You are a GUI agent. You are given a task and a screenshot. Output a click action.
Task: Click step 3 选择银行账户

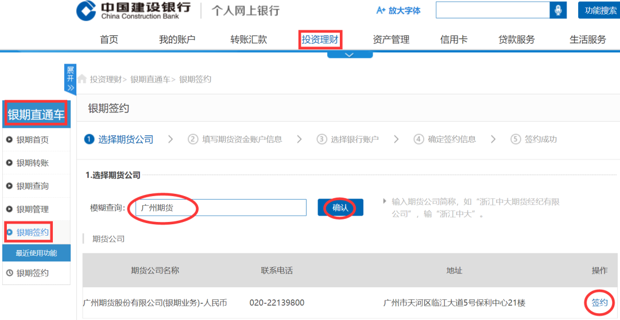(348, 139)
